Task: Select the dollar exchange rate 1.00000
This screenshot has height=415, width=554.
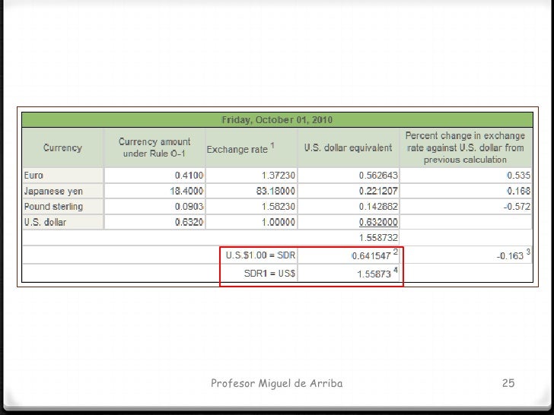Action: click(279, 222)
